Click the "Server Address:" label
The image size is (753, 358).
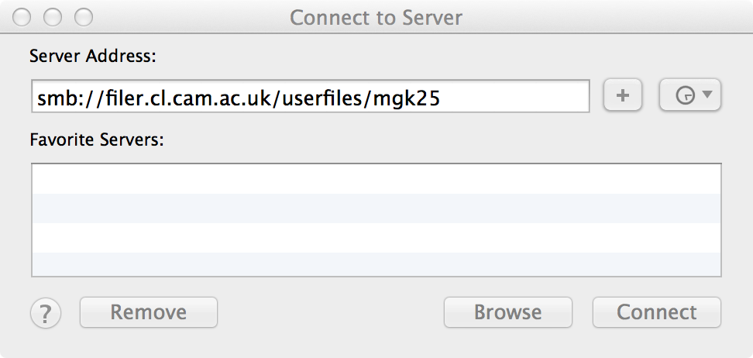[x=93, y=56]
